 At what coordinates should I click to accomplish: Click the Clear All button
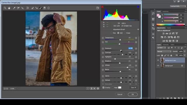pyautogui.click(x=133, y=87)
